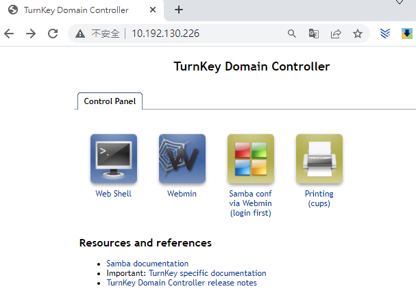Open TurnKey Domain Controller release notes link
Viewport: 416px width, 304px height.
point(182,283)
